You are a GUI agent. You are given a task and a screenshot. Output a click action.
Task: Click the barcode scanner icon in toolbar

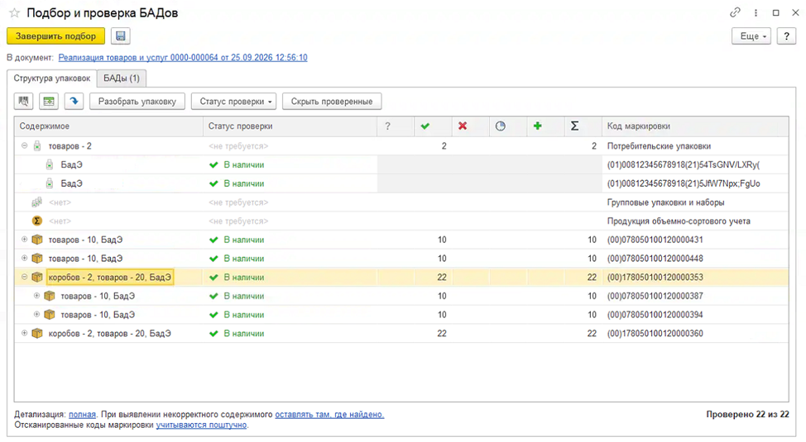(x=24, y=101)
